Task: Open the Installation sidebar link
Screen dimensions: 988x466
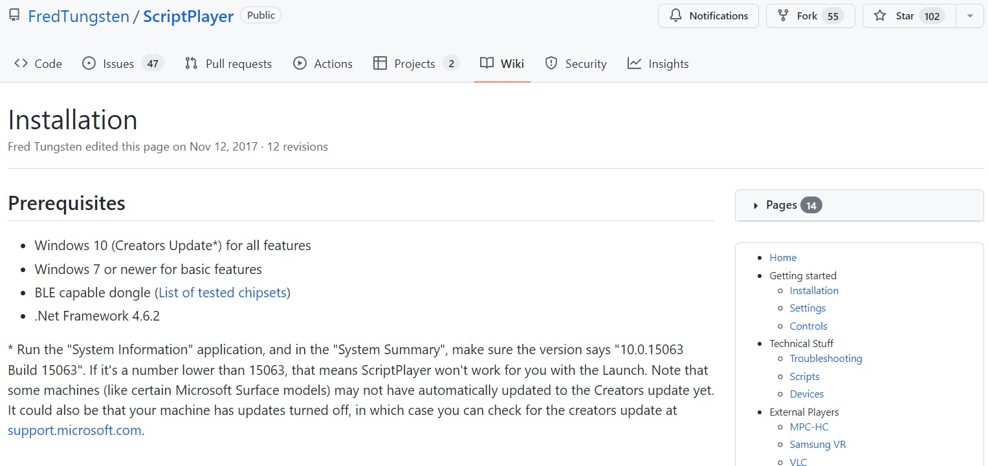Action: [x=814, y=291]
